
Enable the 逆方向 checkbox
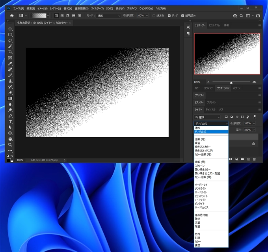tap(154, 16)
